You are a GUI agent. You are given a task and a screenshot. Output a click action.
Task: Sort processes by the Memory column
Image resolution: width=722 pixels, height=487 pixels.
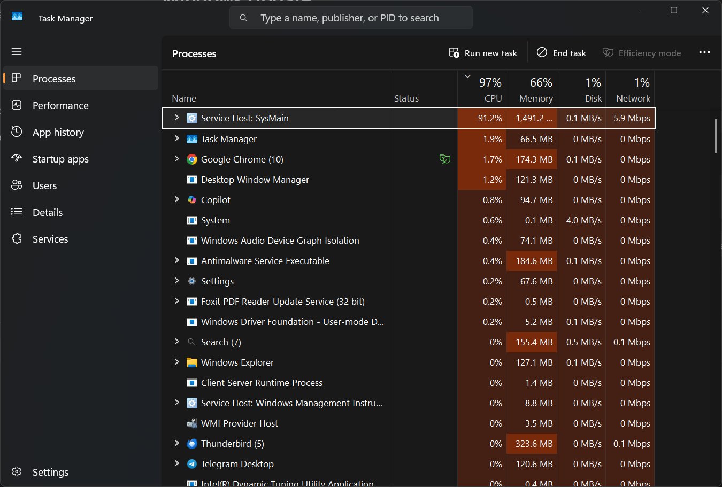point(535,90)
